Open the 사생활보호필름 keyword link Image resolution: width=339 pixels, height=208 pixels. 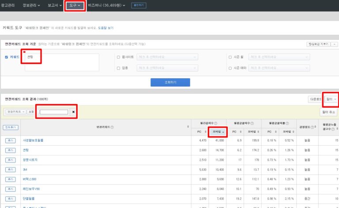(x=33, y=140)
